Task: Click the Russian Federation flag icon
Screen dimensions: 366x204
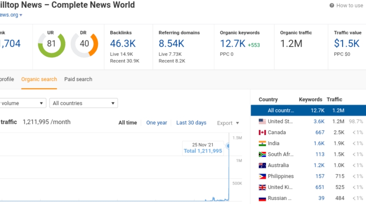Action: click(262, 199)
